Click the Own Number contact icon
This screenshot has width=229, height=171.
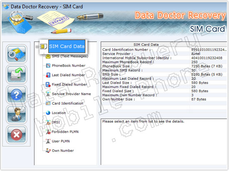tap(48, 151)
